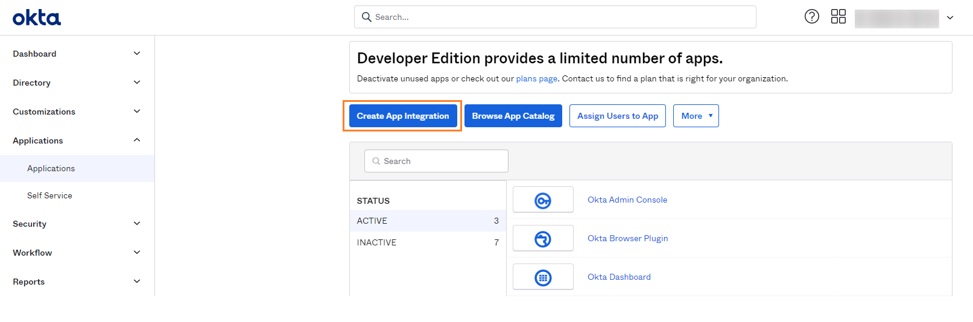Open the user account dropdown arrow
Image resolution: width=973 pixels, height=322 pixels.
pyautogui.click(x=949, y=18)
